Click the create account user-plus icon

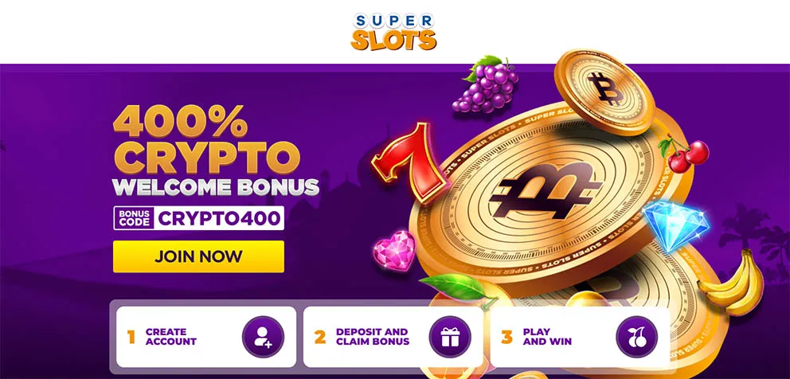click(263, 337)
